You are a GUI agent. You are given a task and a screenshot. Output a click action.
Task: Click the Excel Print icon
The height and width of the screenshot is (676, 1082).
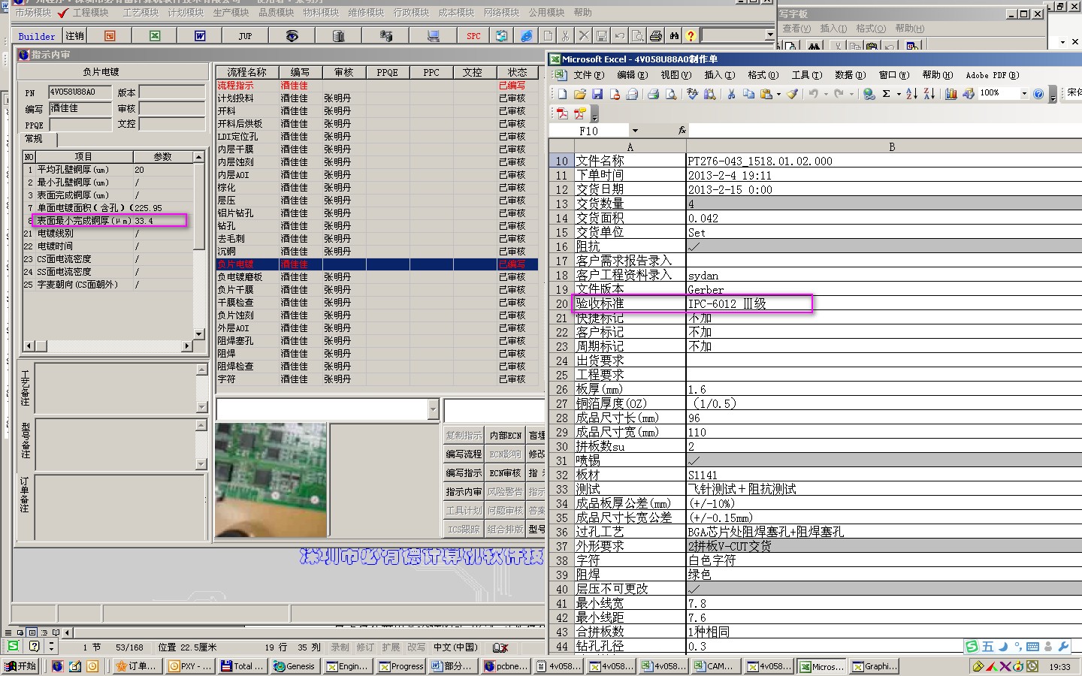click(x=653, y=94)
